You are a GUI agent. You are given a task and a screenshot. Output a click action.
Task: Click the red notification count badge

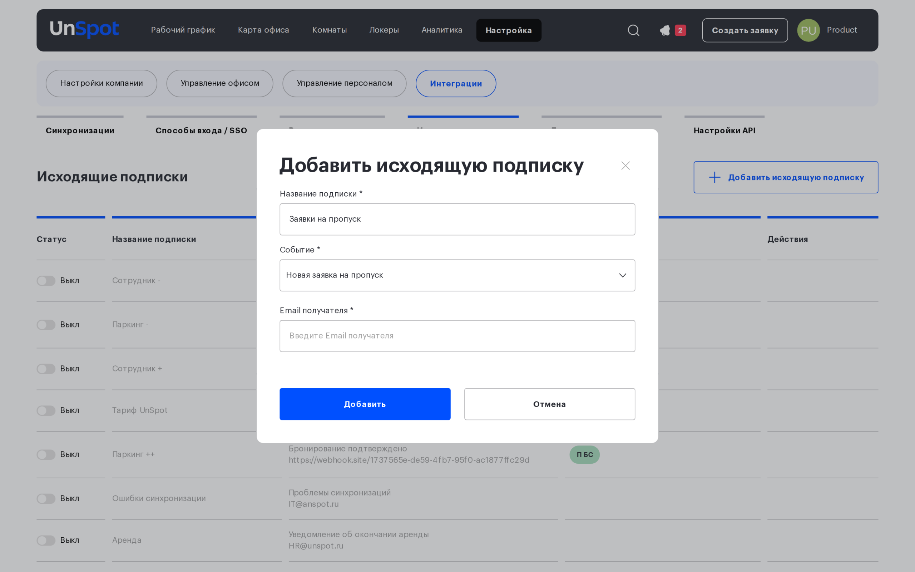click(x=680, y=30)
